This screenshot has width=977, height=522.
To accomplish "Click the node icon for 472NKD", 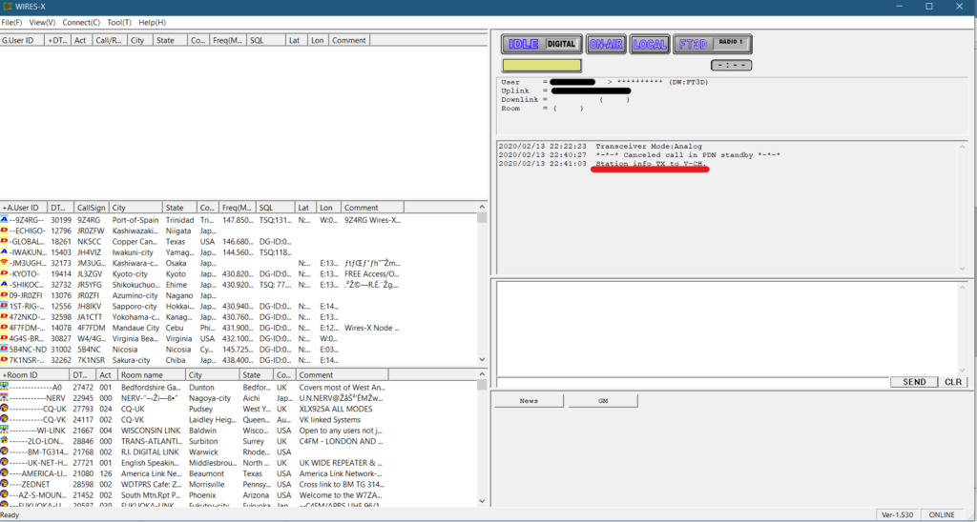I will click(x=5, y=316).
